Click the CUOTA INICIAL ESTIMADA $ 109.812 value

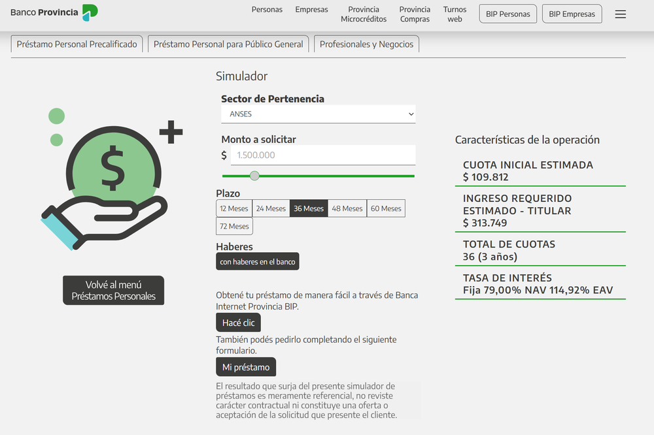(528, 171)
